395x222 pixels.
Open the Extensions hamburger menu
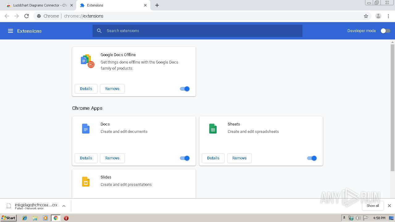coord(10,31)
